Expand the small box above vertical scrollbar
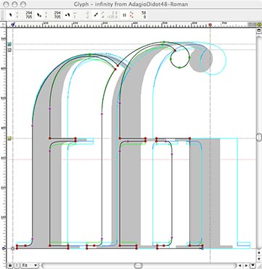Image resolution: width=262 pixels, height=269 pixels. click(259, 30)
